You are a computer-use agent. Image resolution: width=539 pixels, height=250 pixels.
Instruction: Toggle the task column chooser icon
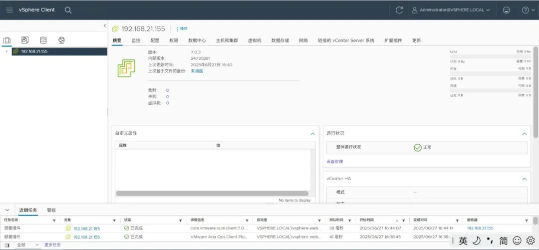click(x=7, y=245)
